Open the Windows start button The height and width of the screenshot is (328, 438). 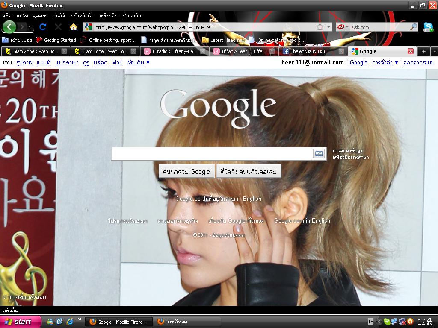[x=20, y=322]
